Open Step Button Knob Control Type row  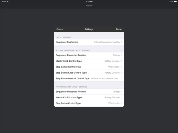coord(89,73)
